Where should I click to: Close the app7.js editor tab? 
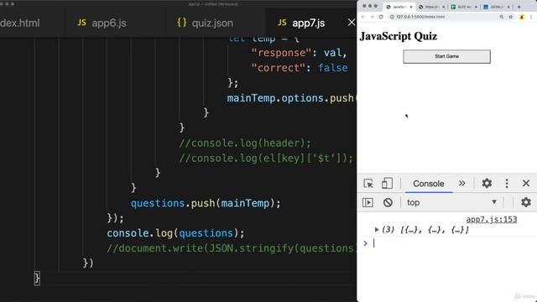[x=352, y=23]
